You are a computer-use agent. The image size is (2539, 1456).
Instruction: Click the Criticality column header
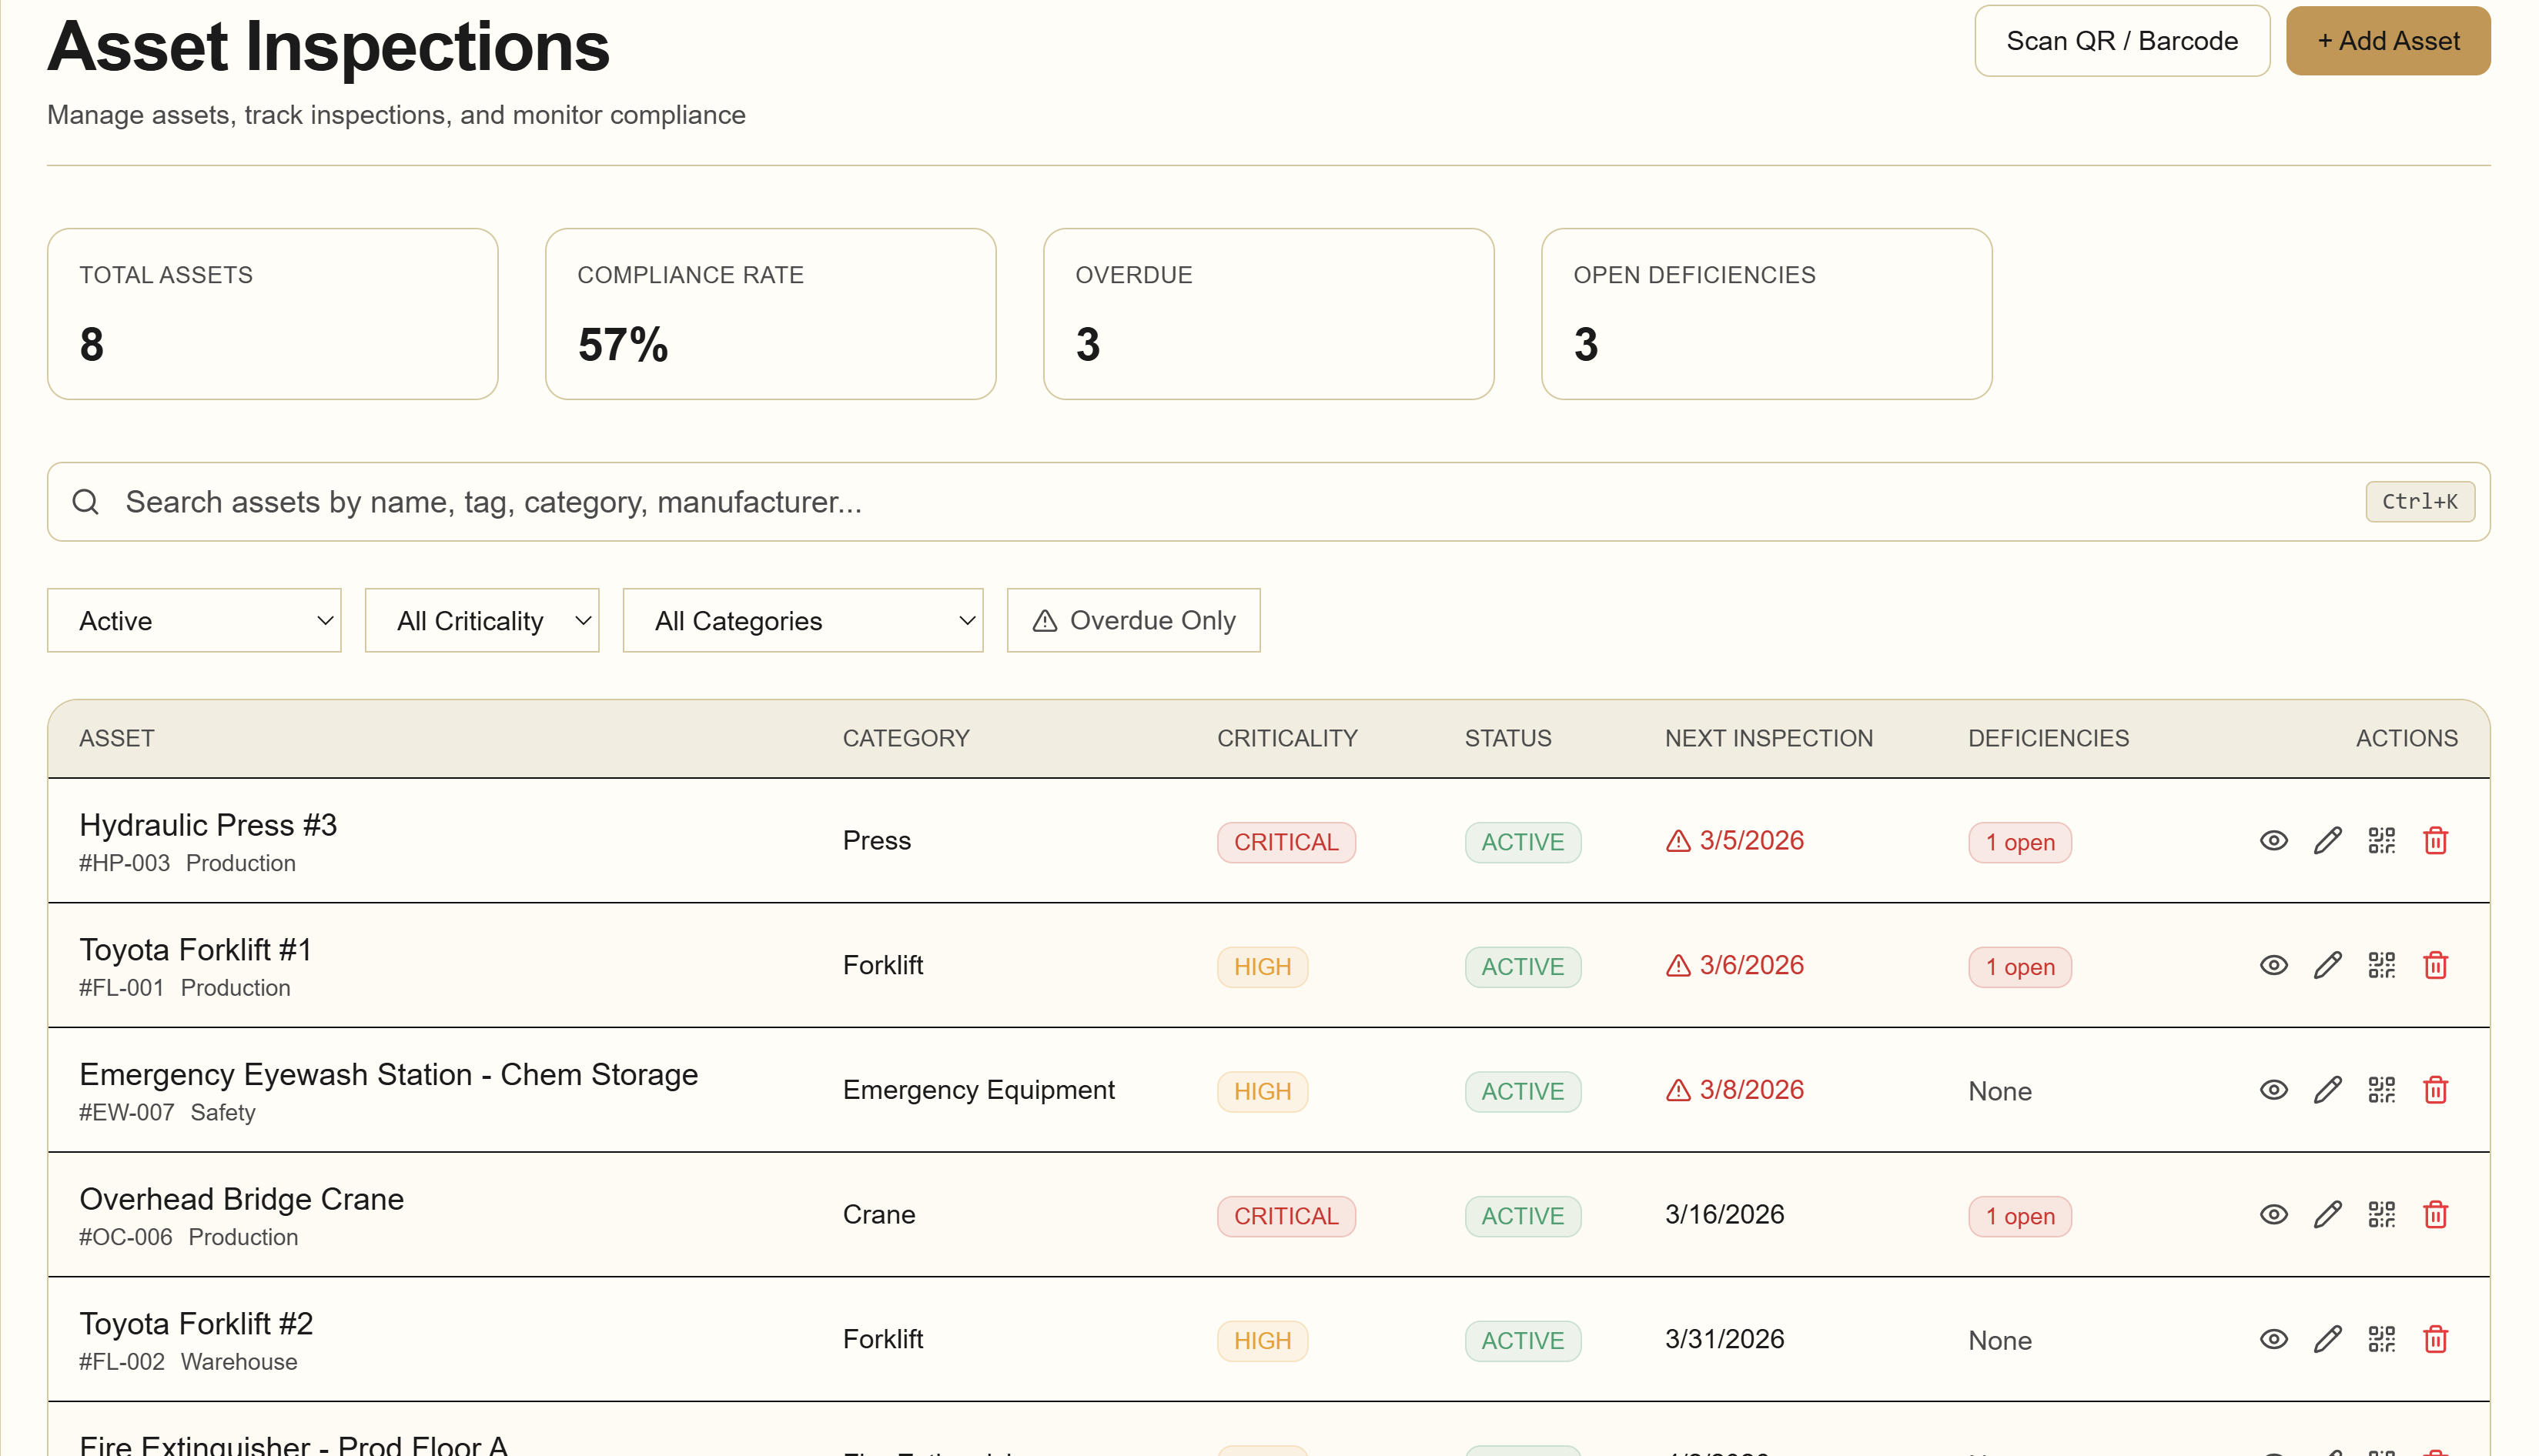(x=1286, y=739)
